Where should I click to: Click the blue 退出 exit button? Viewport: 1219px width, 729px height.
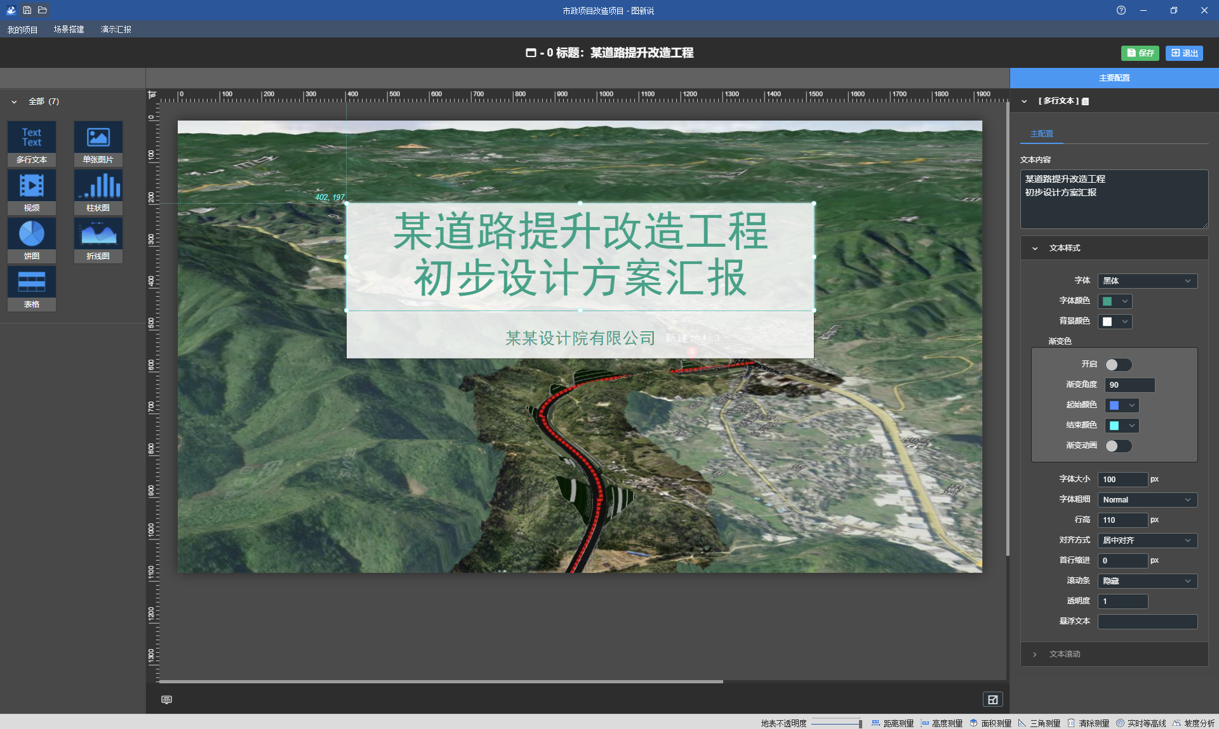pyautogui.click(x=1184, y=53)
